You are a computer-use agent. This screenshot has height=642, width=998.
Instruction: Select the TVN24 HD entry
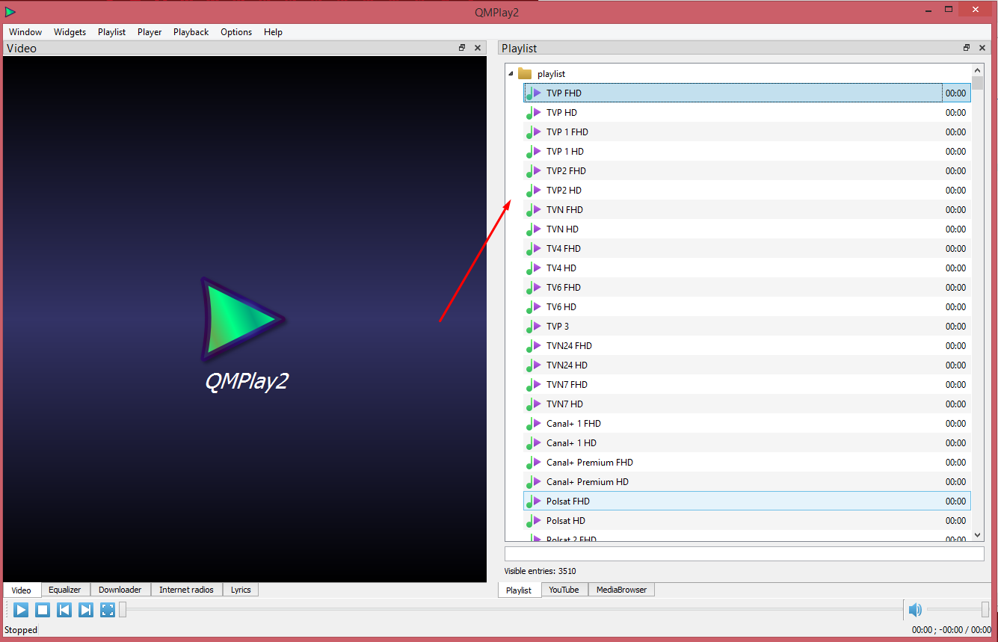(747, 365)
